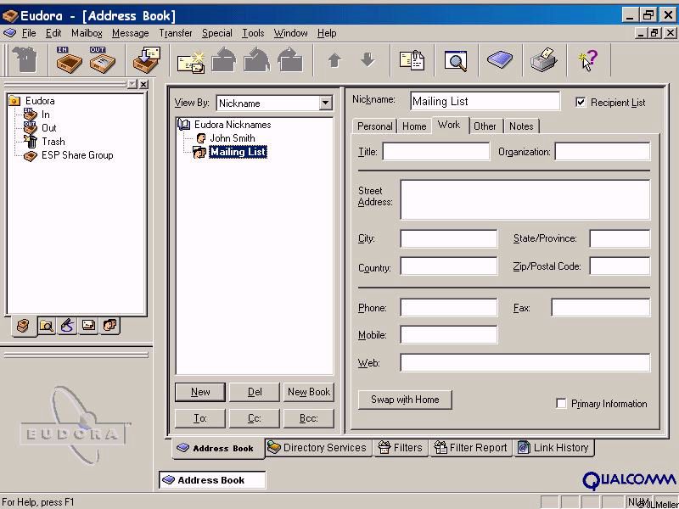Click into the Nickname input field
Screen dimensions: 679x509
tap(485, 101)
